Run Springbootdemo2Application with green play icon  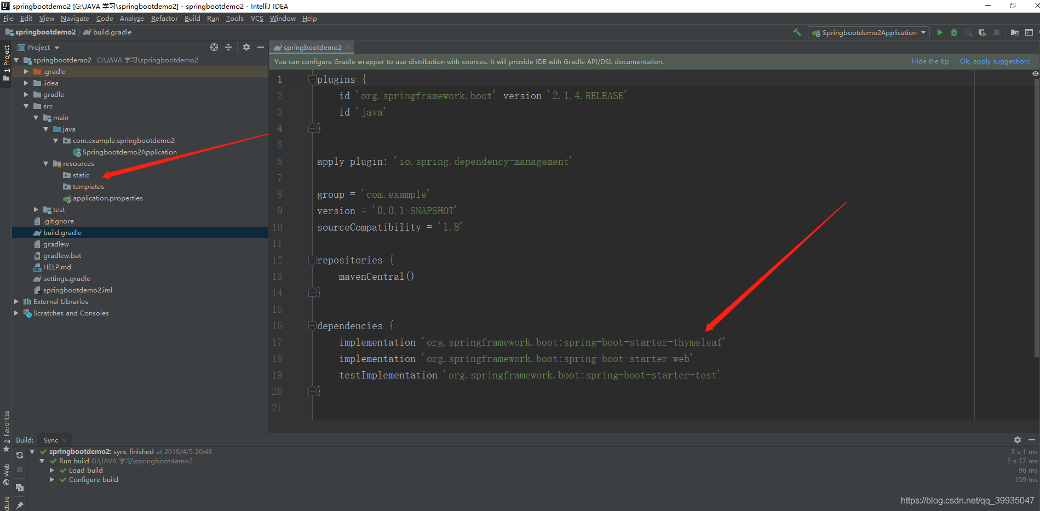[940, 32]
